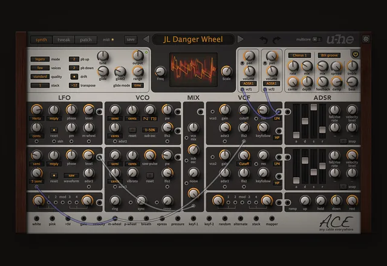Click the midi activity indicator
Screen dimensions: 387x266
click(112, 39)
